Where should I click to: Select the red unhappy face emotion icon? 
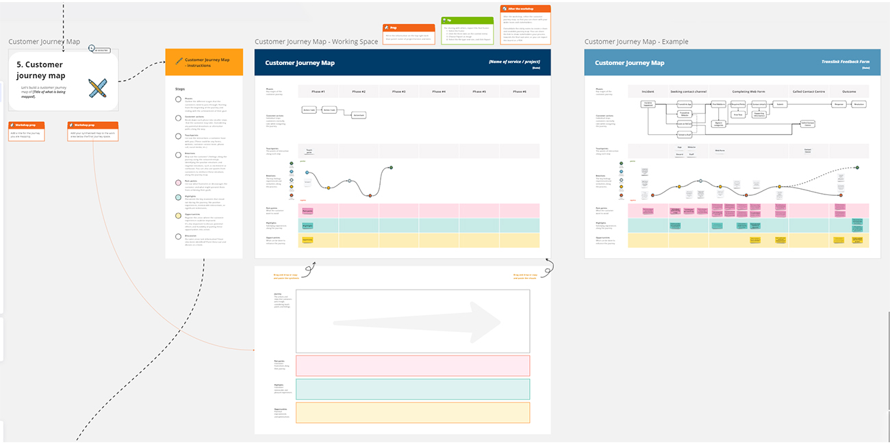[292, 195]
